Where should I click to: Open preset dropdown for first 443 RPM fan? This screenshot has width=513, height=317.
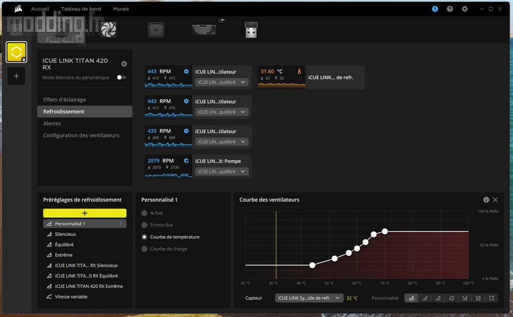pos(221,82)
